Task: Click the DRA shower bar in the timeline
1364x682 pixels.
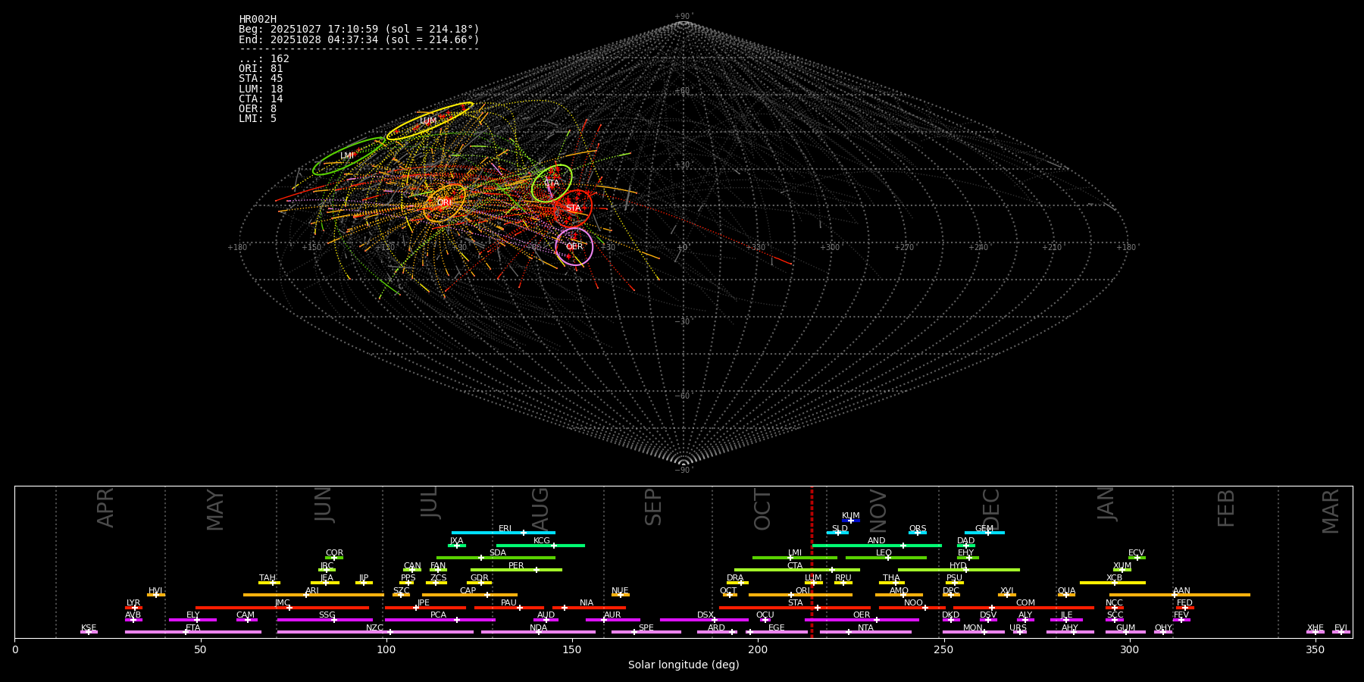Action: coord(737,583)
